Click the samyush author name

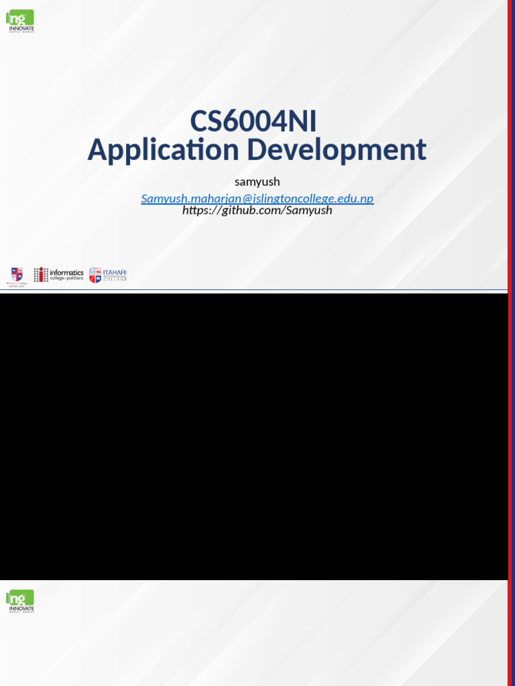point(257,182)
